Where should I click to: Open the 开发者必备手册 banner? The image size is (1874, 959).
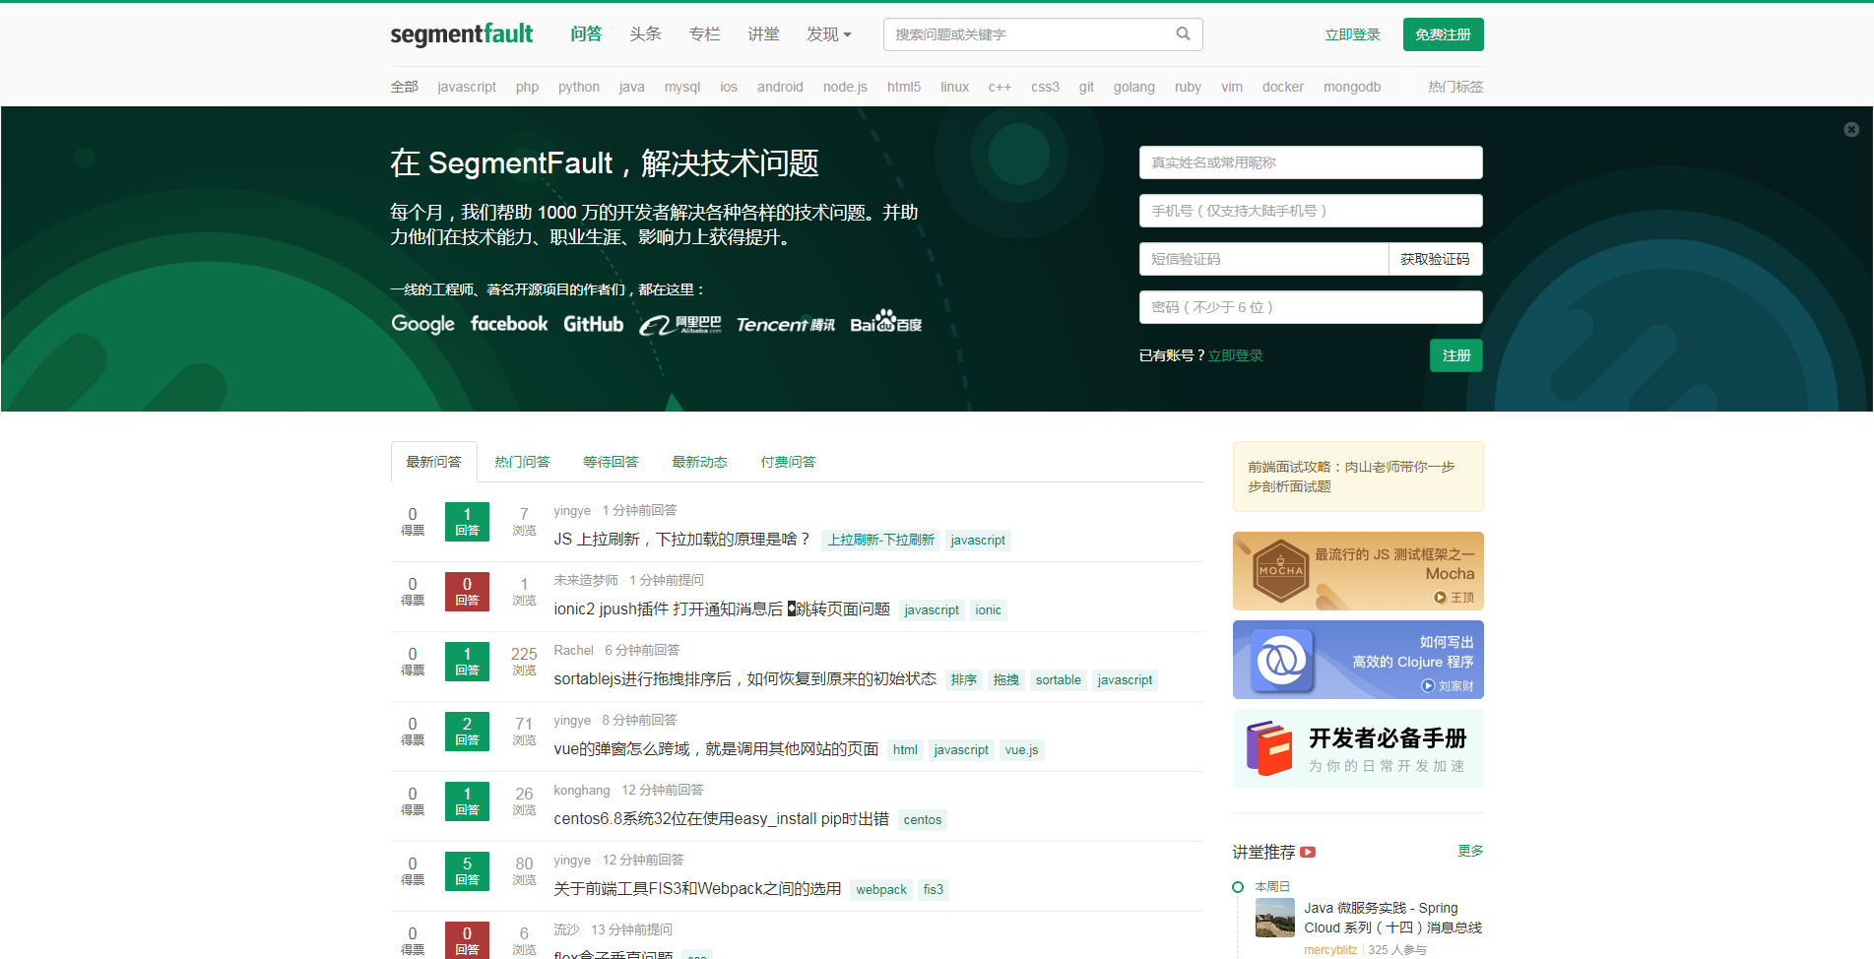(x=1358, y=748)
